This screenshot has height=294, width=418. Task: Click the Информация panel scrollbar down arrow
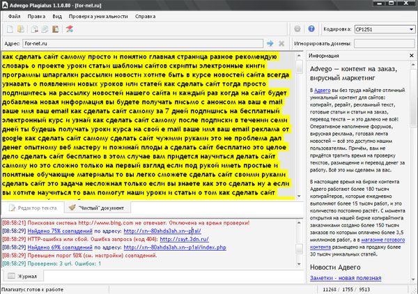click(x=413, y=279)
